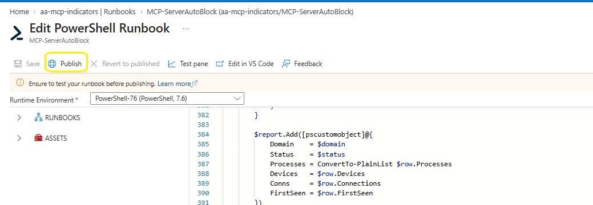Click the Runtime Environment label

(42, 100)
